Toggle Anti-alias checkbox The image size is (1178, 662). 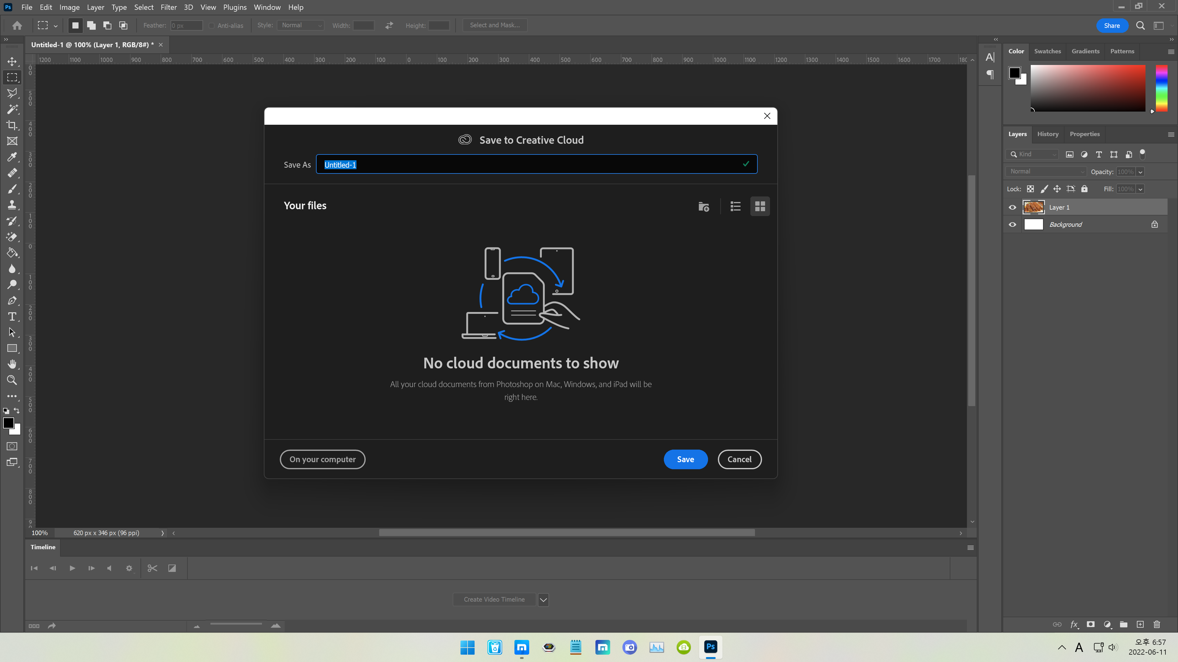211,25
